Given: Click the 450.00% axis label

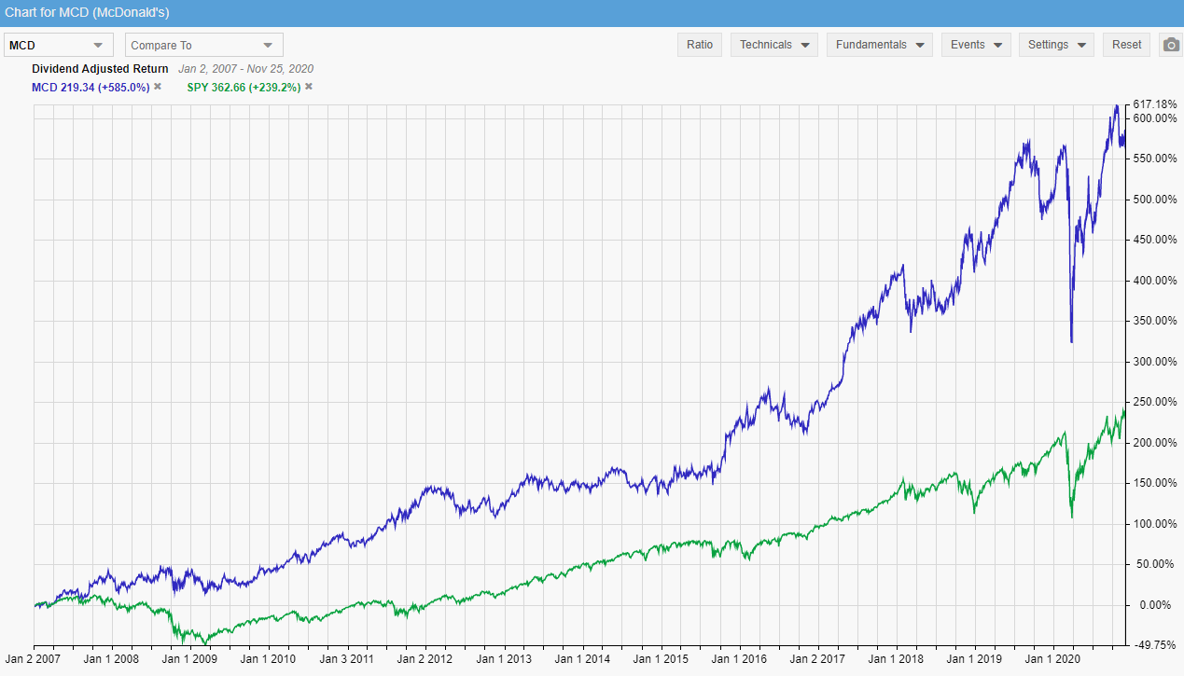Looking at the screenshot, I should click(1154, 241).
